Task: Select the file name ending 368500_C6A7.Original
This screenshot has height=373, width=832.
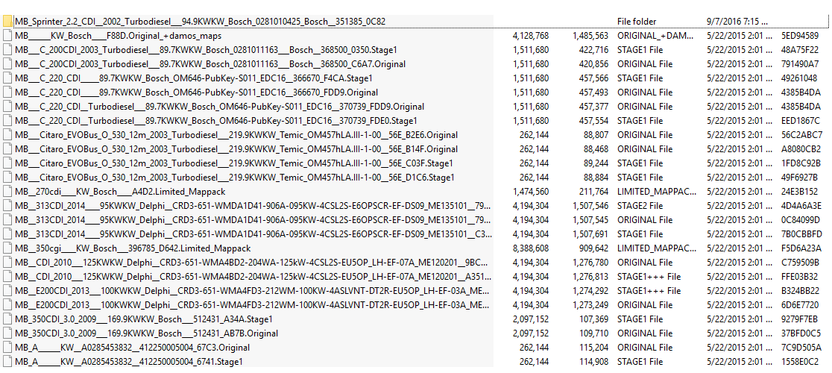Action: [210, 64]
